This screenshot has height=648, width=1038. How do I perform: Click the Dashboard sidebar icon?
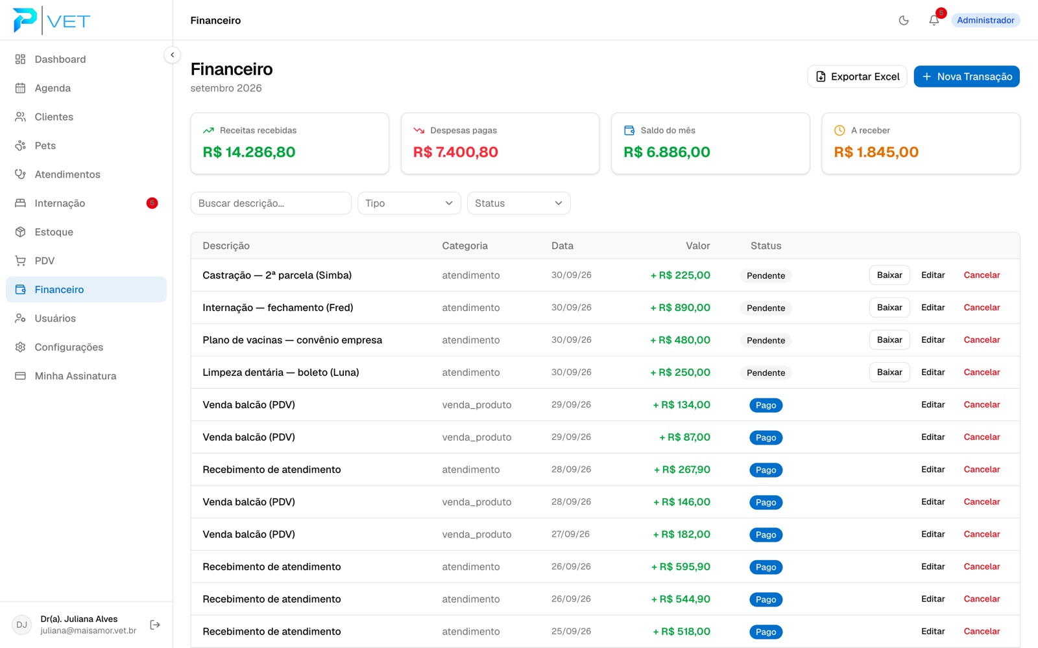pyautogui.click(x=20, y=59)
